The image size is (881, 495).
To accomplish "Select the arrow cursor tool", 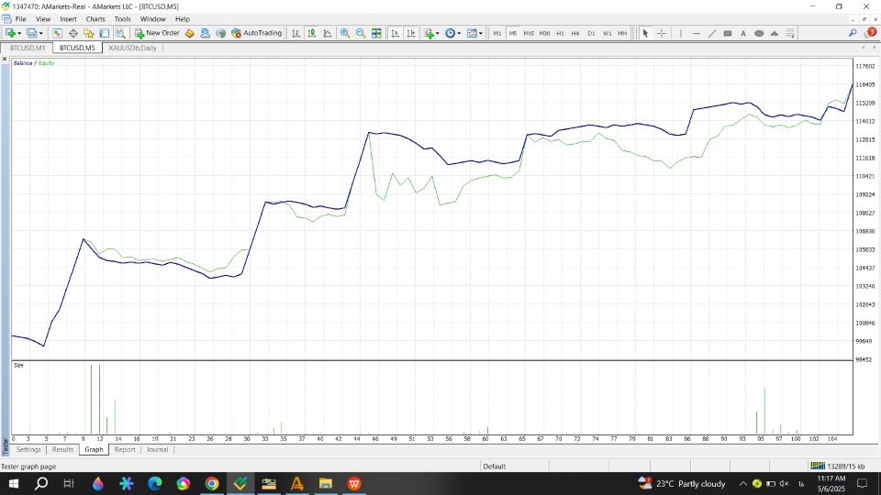I will [x=645, y=34].
